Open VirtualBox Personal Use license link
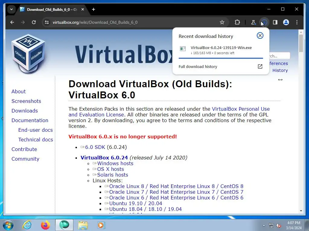This screenshot has height=231, width=309. pyautogui.click(x=241, y=109)
